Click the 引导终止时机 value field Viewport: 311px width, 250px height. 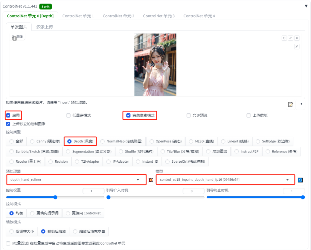(x=294, y=191)
